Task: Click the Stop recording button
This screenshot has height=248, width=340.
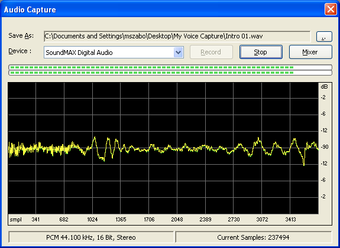Action: click(261, 52)
